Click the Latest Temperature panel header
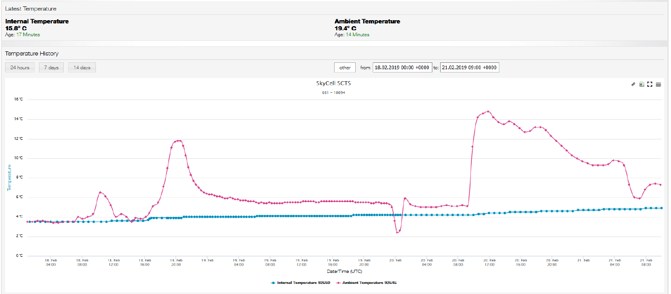 [x=31, y=9]
